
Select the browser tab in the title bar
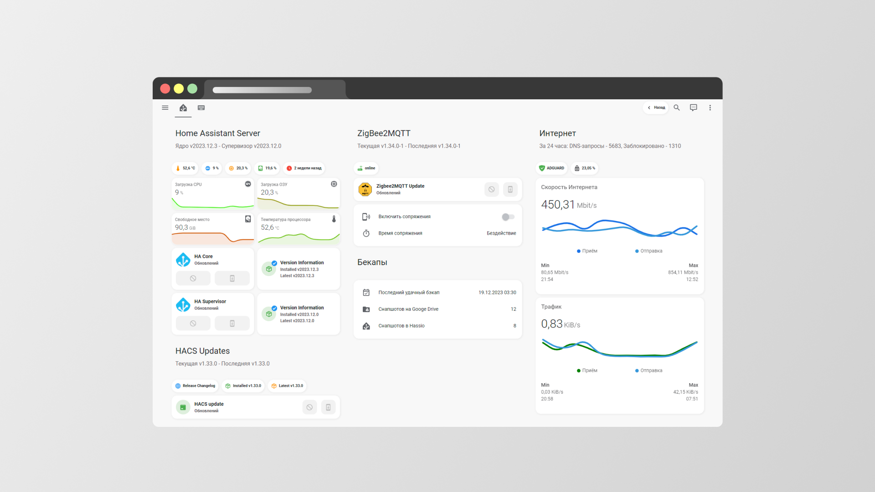point(275,90)
